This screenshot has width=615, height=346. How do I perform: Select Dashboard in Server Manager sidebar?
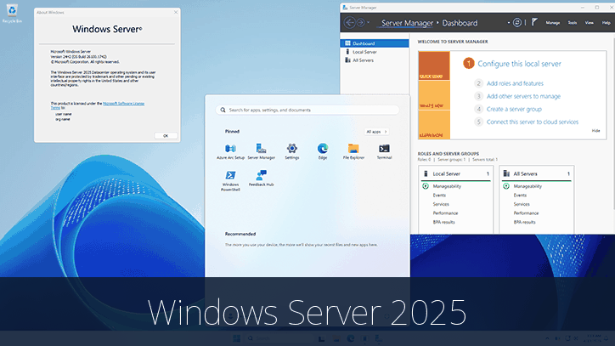[x=374, y=43]
